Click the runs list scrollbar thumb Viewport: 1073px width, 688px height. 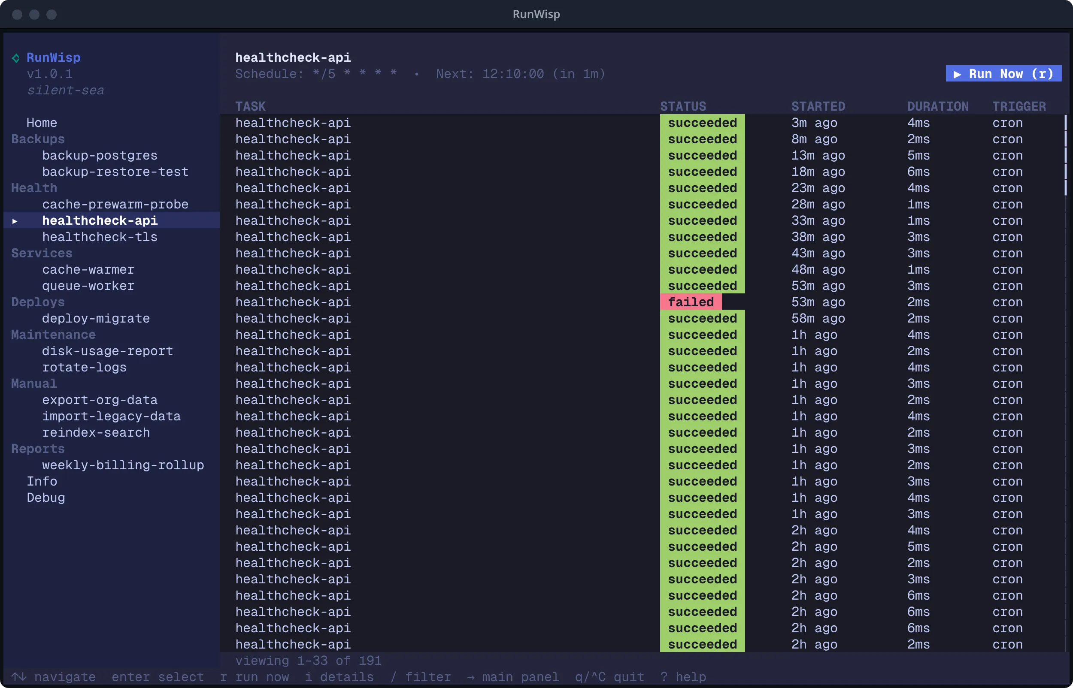1065,155
